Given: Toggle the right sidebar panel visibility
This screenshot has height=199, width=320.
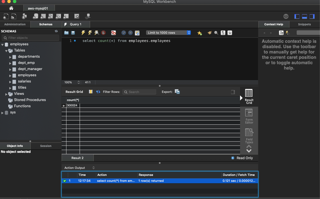Looking at the screenshot, I should pos(312,16).
